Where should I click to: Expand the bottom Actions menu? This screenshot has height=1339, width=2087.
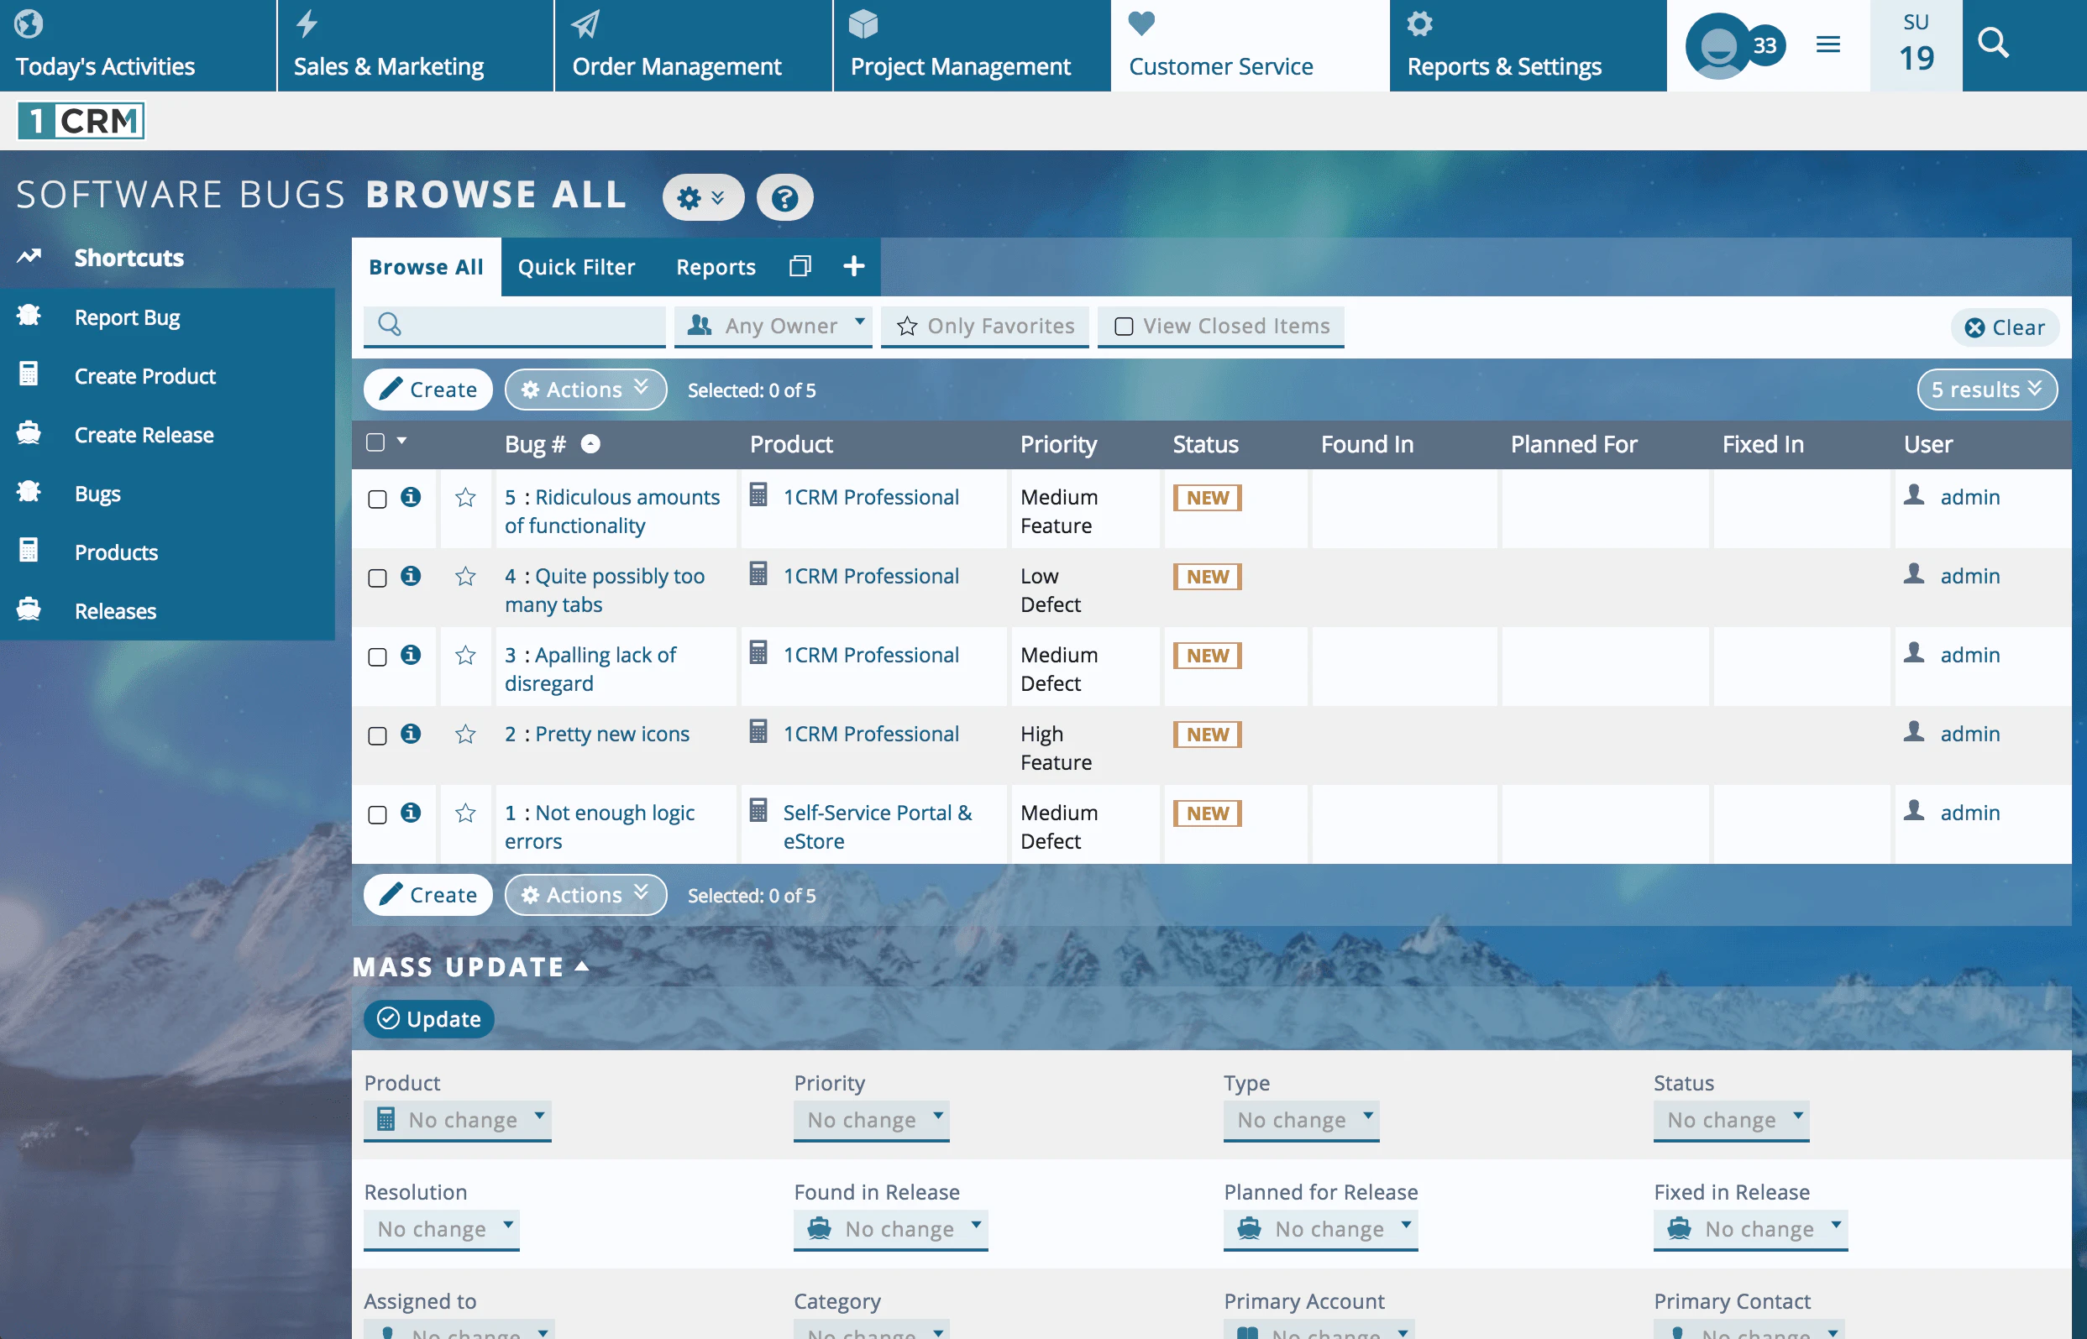pyautogui.click(x=585, y=895)
